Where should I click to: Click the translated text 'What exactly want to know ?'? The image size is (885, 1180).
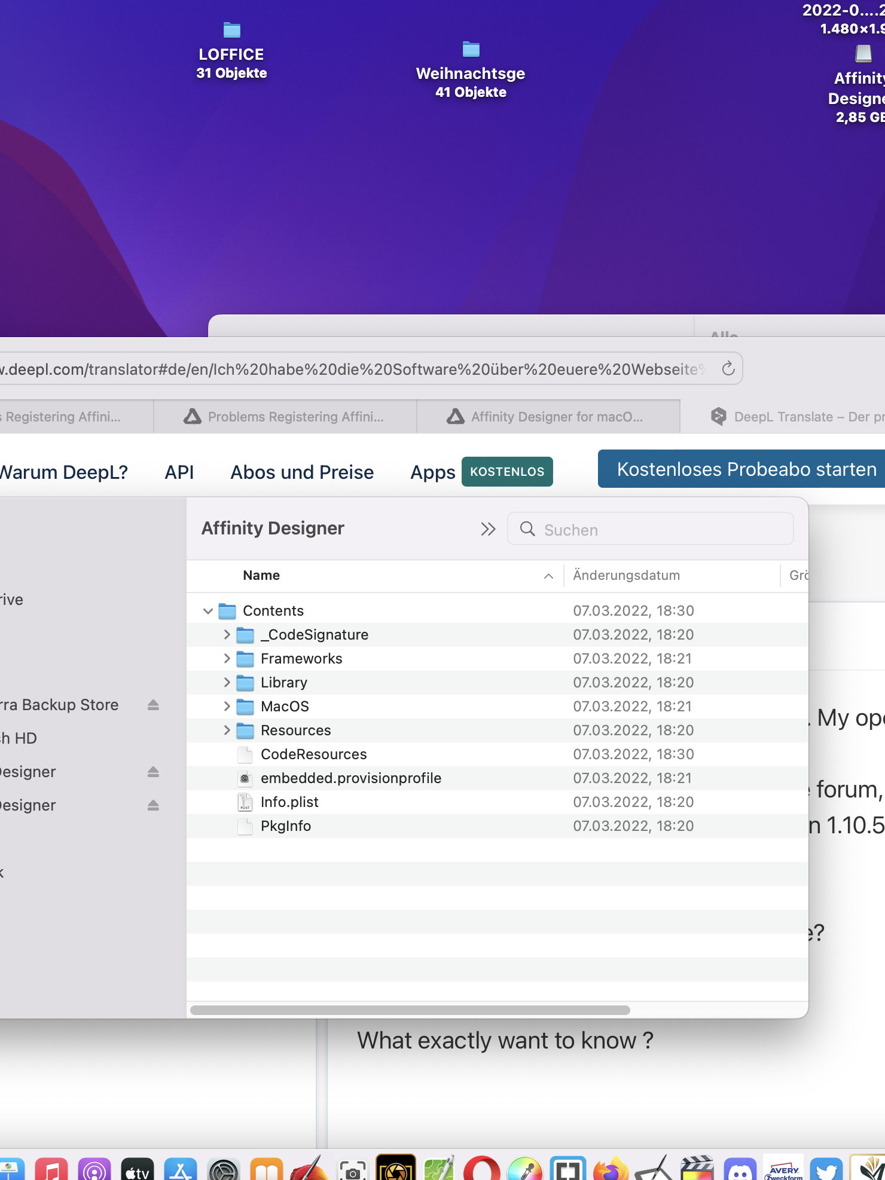pos(505,1041)
